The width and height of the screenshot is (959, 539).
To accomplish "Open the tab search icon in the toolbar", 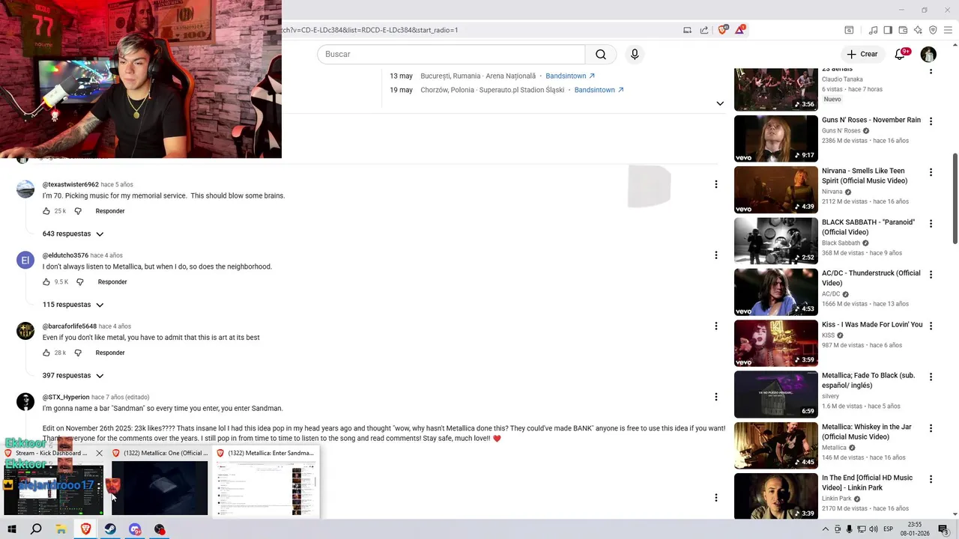I will 849,30.
